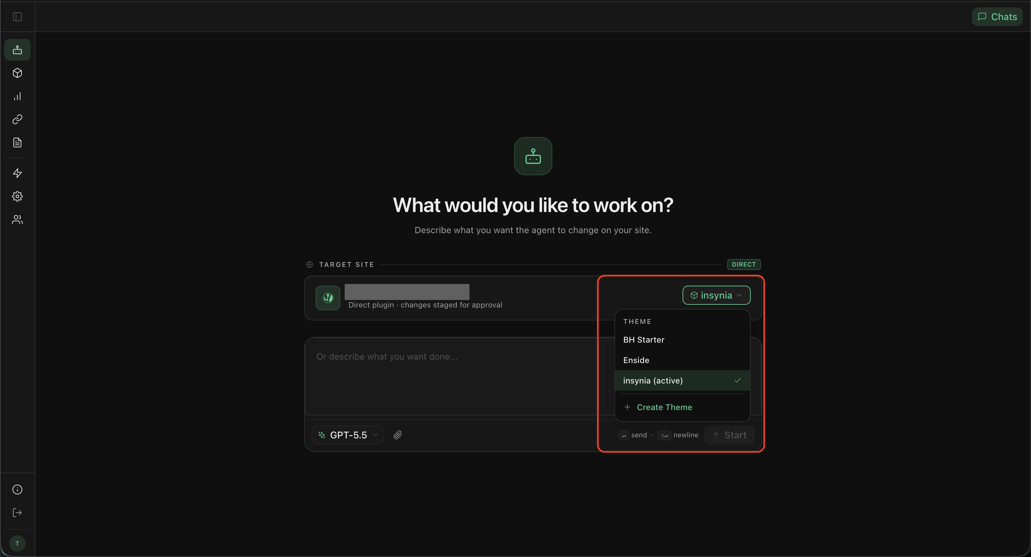Open the settings gear sidebar icon
Screen dimensions: 1031x557
click(x=17, y=196)
